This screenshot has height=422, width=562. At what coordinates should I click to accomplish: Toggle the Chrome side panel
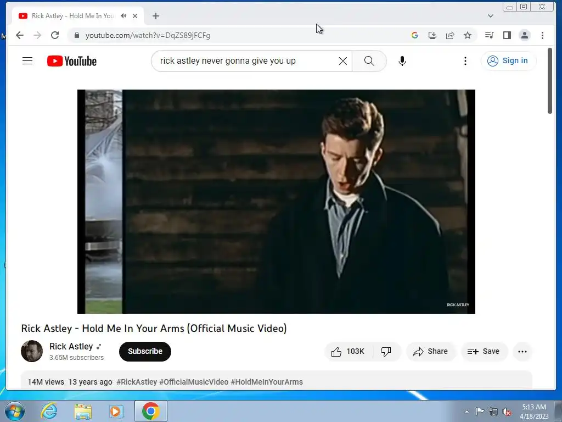[x=507, y=35]
